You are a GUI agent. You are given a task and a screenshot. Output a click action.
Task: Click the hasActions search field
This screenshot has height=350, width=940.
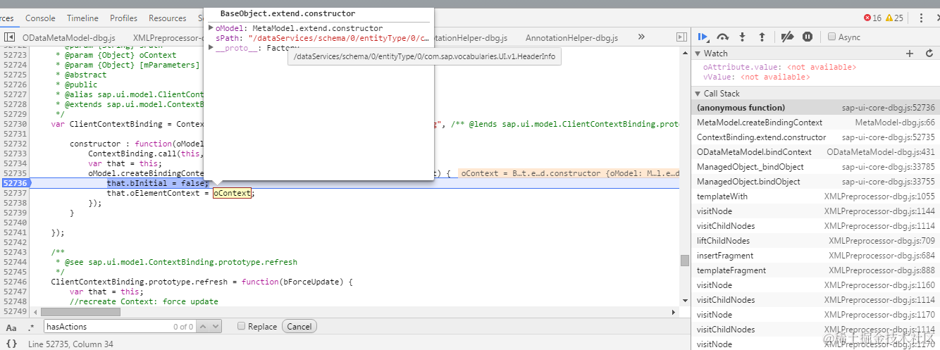(119, 327)
